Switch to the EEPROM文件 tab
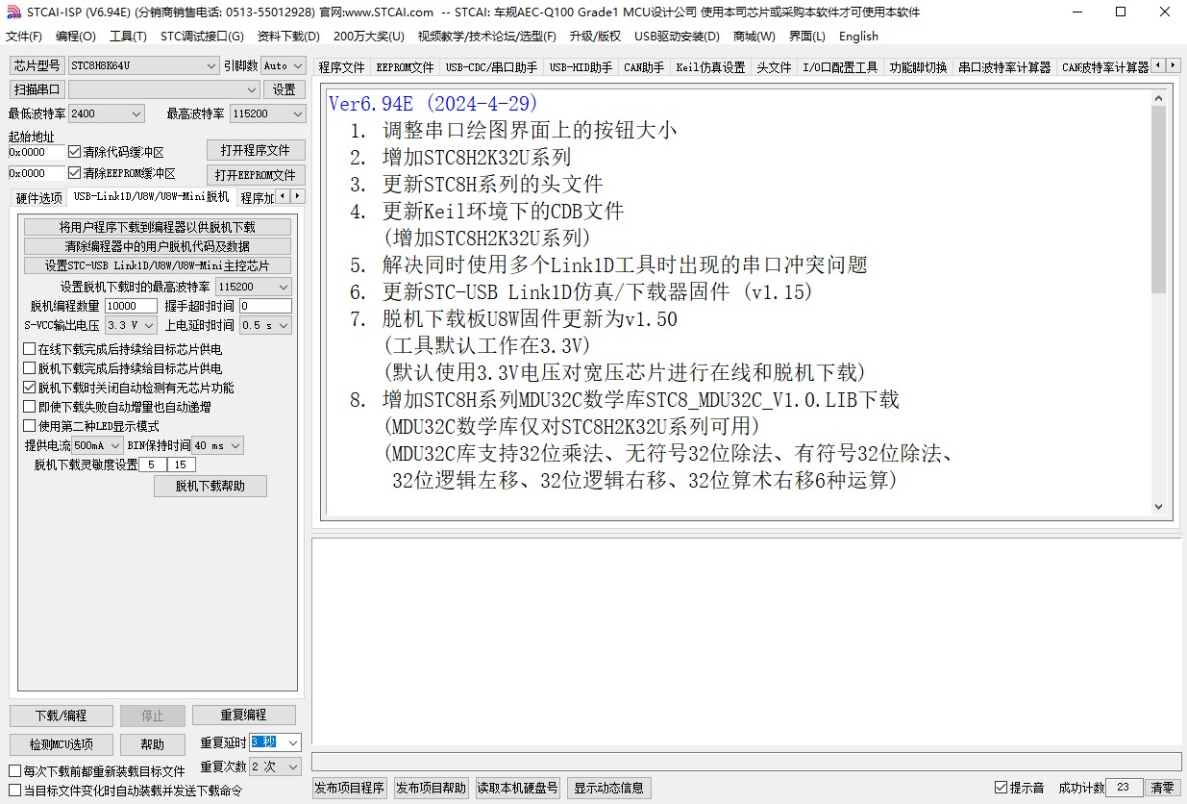Screen dimensions: 1187x804 (x=405, y=67)
